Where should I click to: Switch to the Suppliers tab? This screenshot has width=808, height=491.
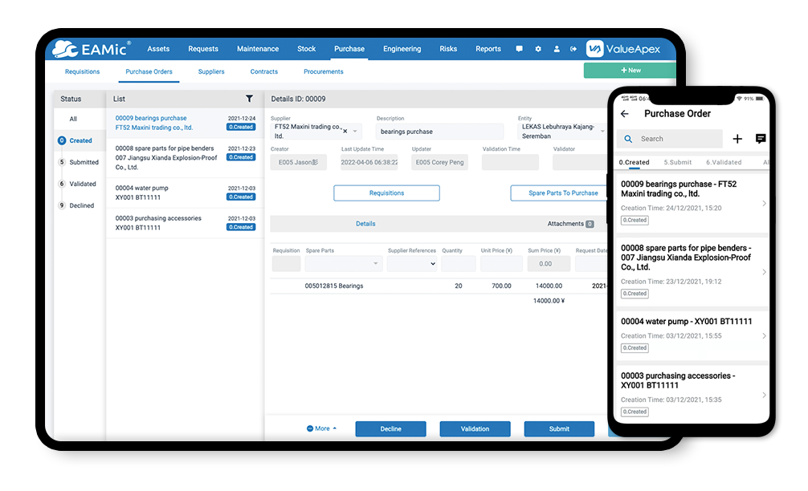[x=210, y=71]
